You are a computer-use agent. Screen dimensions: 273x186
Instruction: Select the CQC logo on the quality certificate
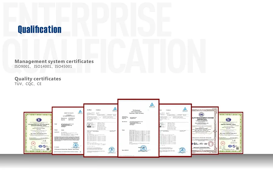click(202, 115)
